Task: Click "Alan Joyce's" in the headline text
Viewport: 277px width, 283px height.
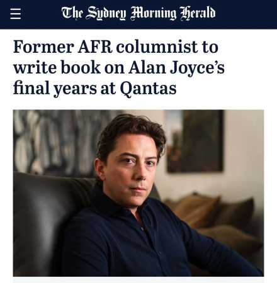Action: pyautogui.click(x=176, y=68)
